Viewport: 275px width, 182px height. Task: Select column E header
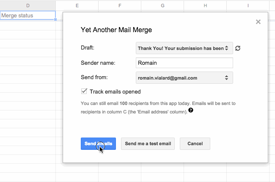[x=77, y=6]
